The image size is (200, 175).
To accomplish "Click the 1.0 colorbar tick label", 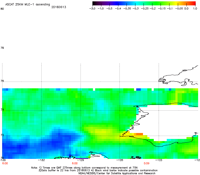I will (x=195, y=9).
